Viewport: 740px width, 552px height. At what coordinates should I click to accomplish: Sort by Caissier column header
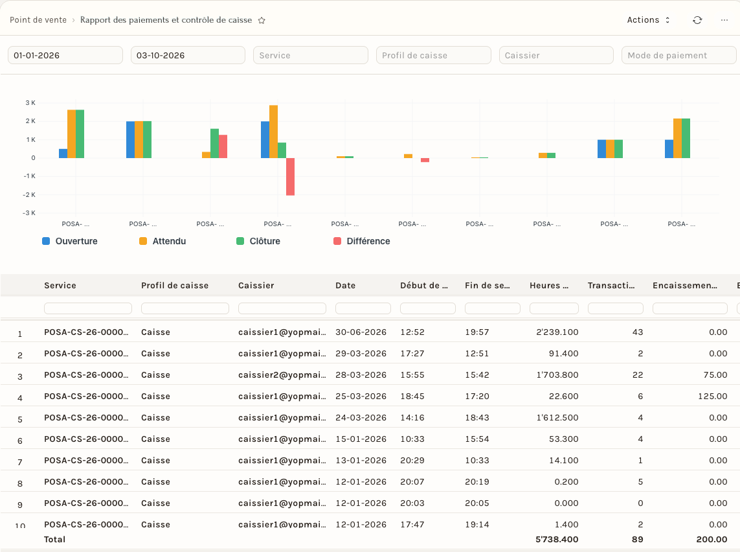pos(256,285)
